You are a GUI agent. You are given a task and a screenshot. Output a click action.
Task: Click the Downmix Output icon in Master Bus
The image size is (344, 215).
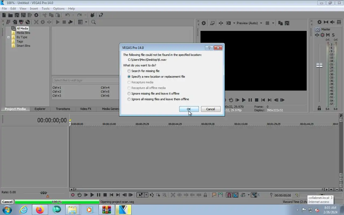(x=326, y=22)
